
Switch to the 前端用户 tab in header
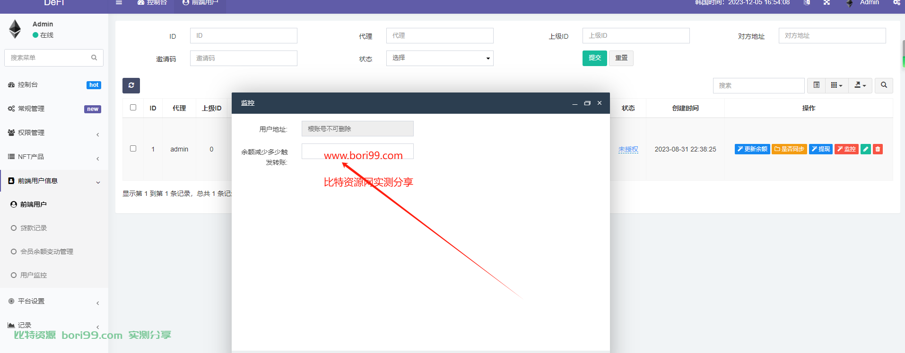(x=200, y=3)
